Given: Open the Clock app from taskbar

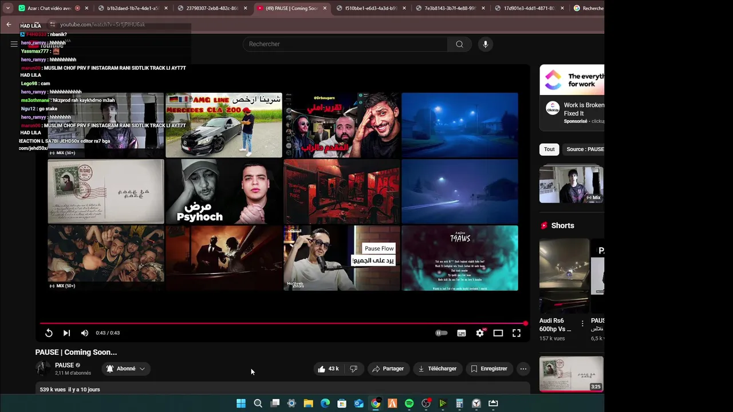Looking at the screenshot, I should tap(476, 403).
